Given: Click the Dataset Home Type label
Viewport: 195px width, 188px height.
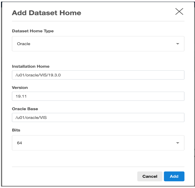Looking at the screenshot, I should coord(33,31).
